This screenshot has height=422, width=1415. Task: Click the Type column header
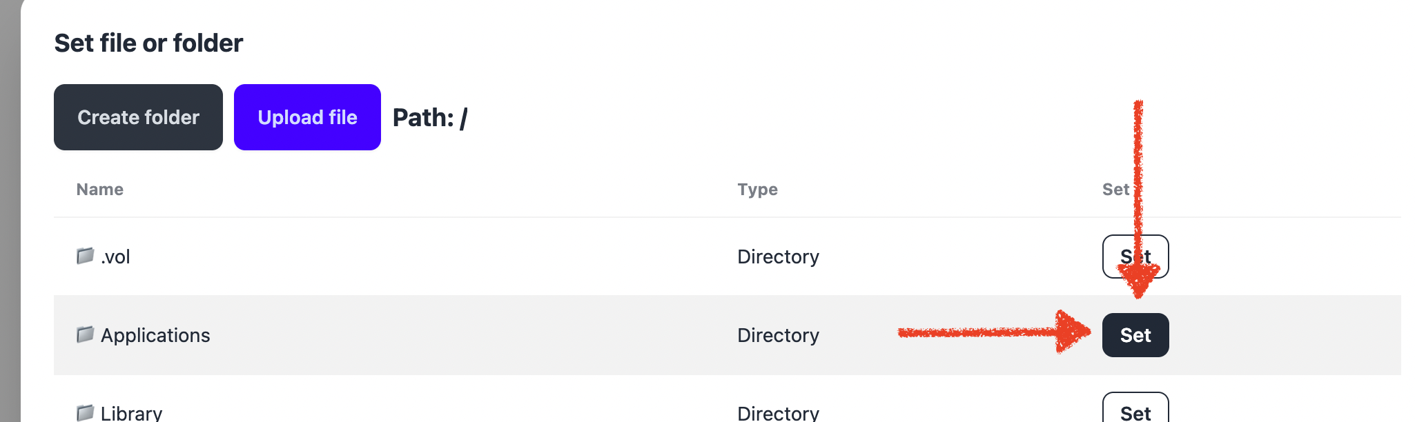(757, 189)
